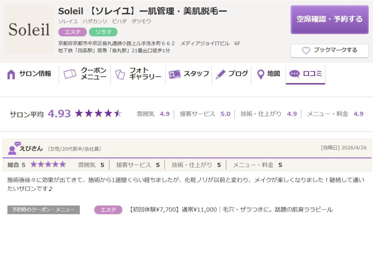This screenshot has width=373, height=279.
Task: Click the pencil icon beside ブログ
Action: (220, 74)
